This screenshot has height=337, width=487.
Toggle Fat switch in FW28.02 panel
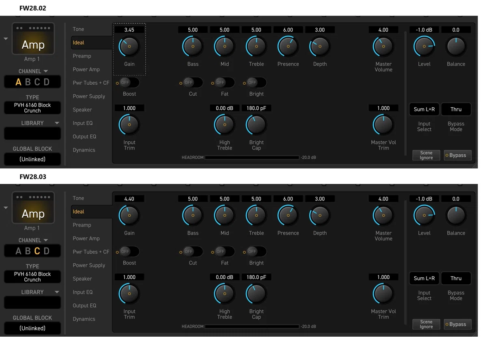224,83
